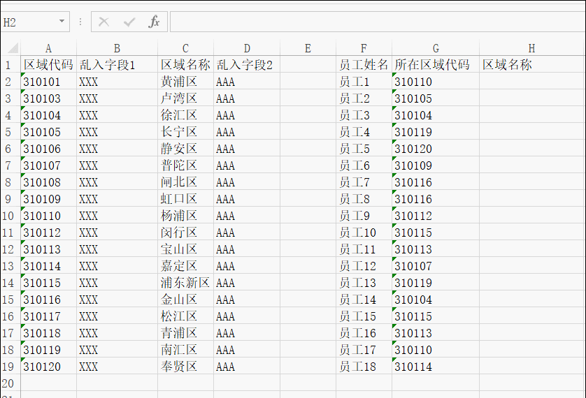The height and width of the screenshot is (398, 586).
Task: Select column F header
Action: [364, 48]
